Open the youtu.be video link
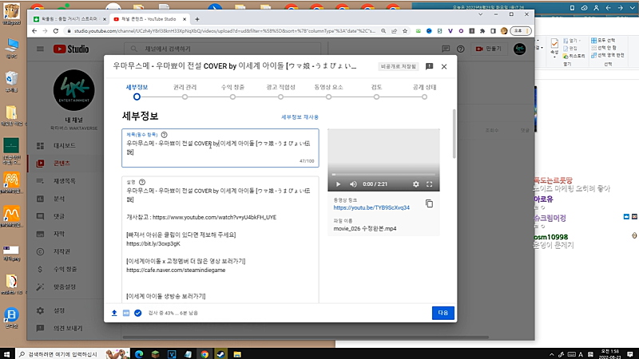The image size is (639, 359). point(371,207)
